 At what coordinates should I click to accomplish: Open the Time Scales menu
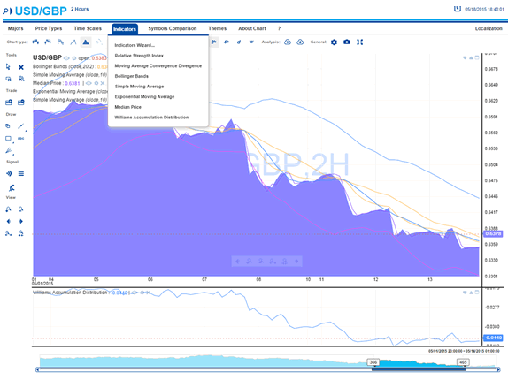click(x=88, y=28)
